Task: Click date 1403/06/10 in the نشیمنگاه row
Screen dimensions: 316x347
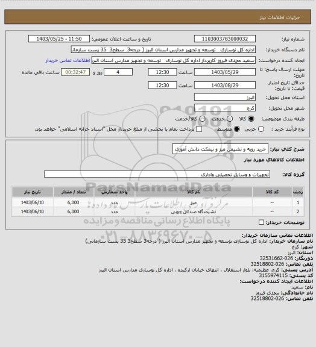Action: (x=33, y=212)
